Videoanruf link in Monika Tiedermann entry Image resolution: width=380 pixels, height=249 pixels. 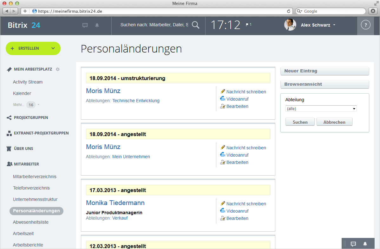pos(238,211)
